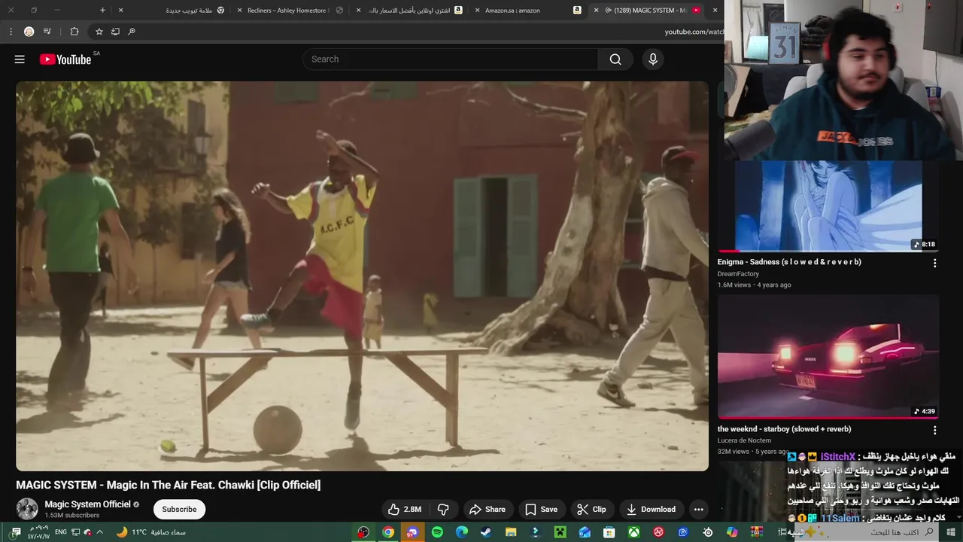Download the video with Download button
The image size is (963, 542).
(652, 510)
